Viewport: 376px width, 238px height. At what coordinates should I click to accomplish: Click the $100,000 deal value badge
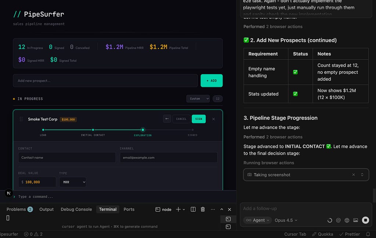pyautogui.click(x=68, y=119)
